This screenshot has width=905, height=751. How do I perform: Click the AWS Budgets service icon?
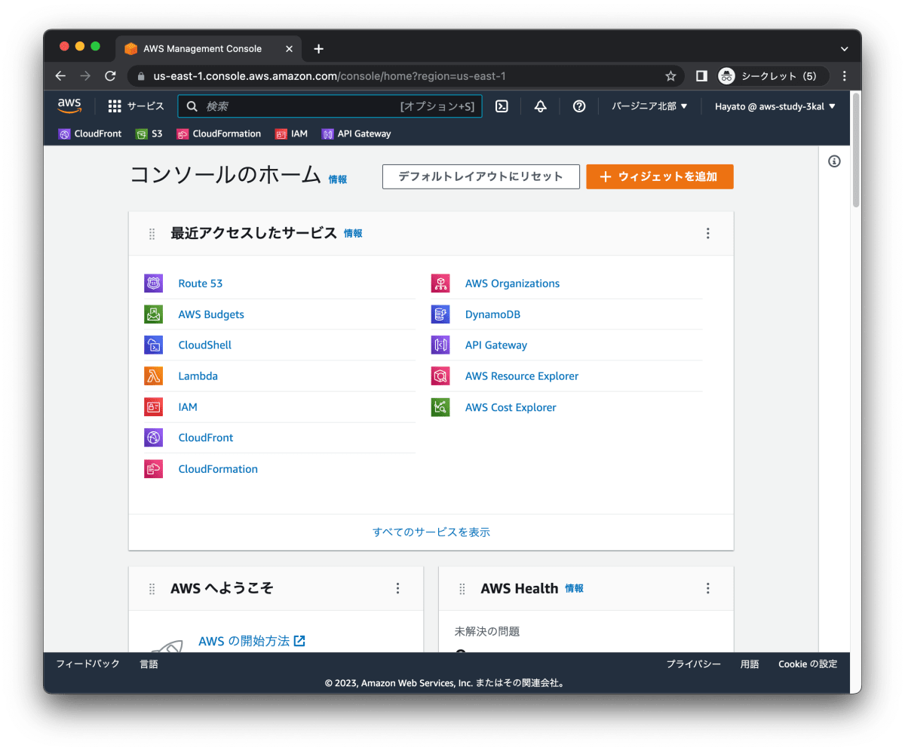point(153,314)
